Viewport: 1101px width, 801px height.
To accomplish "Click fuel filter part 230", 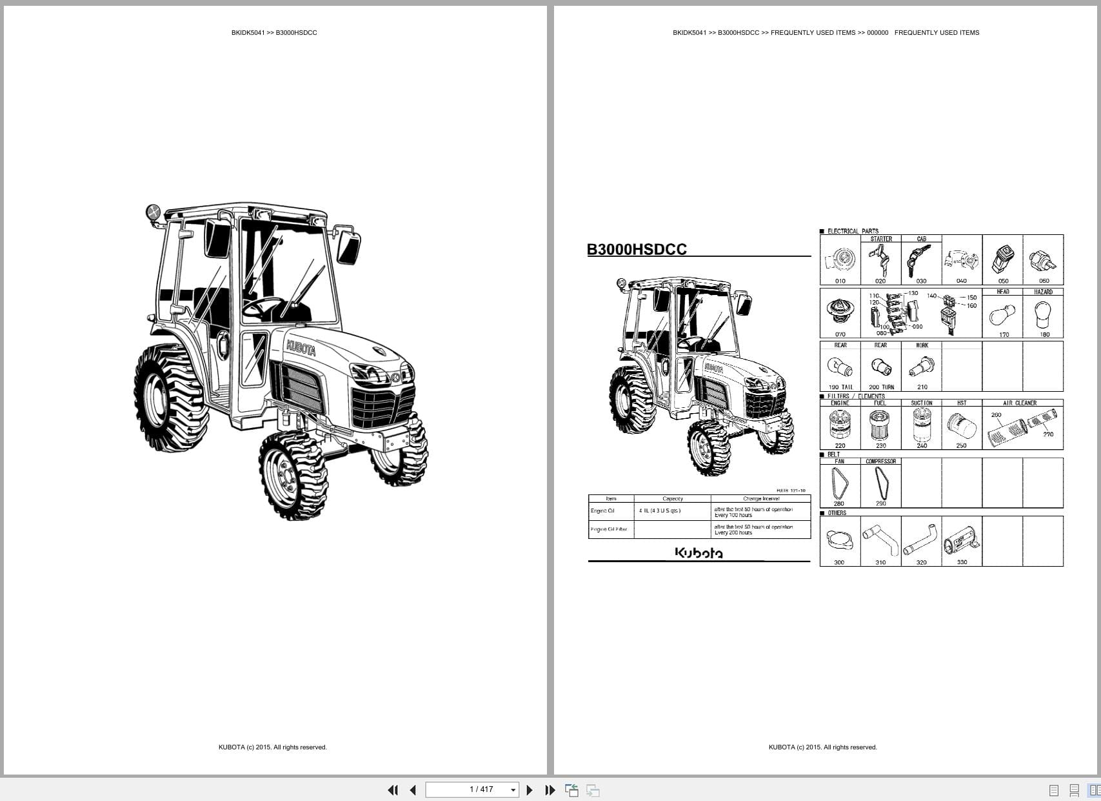I will pos(880,427).
